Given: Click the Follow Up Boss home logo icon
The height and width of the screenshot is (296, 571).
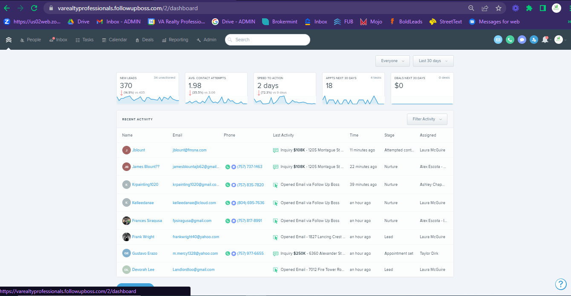Looking at the screenshot, I should [9, 40].
